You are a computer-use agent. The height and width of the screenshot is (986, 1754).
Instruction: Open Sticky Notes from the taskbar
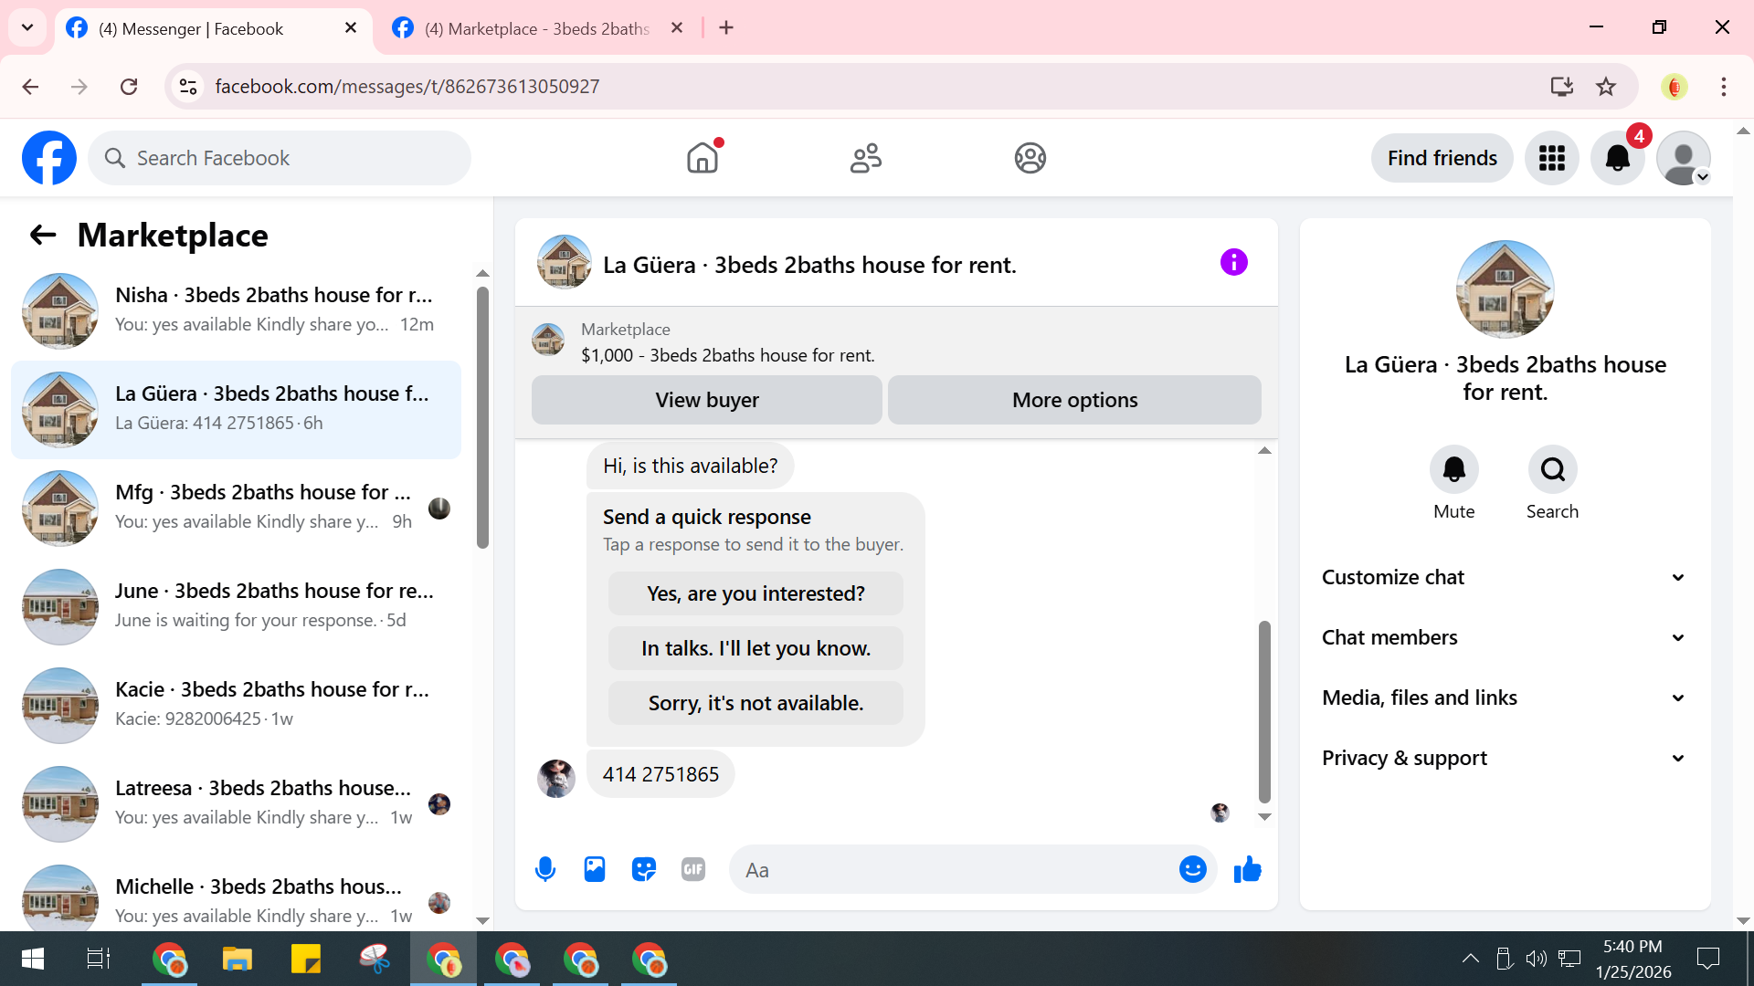[x=306, y=959]
